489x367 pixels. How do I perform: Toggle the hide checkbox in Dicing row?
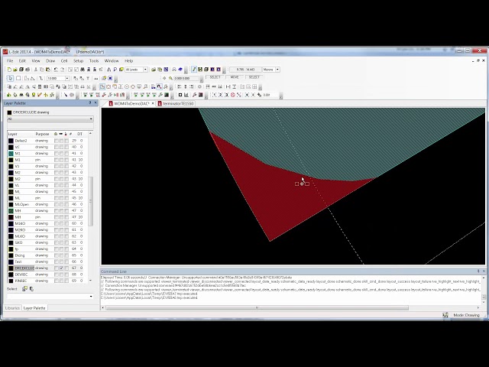tap(61, 255)
